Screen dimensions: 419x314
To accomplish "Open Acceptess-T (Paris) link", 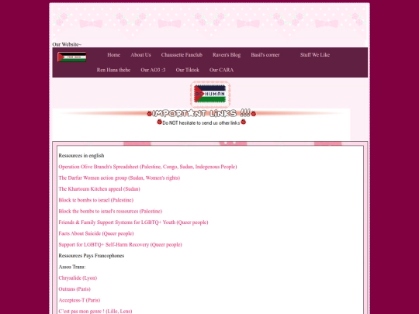I will 79,300.
